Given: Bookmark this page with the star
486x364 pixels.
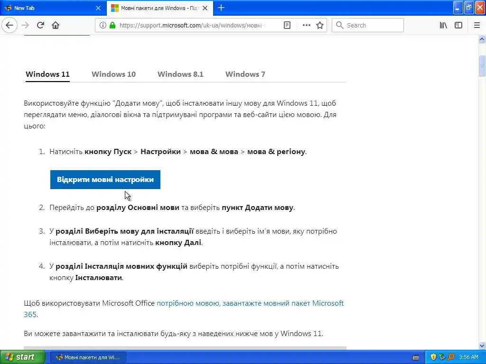Looking at the screenshot, I should (x=320, y=26).
